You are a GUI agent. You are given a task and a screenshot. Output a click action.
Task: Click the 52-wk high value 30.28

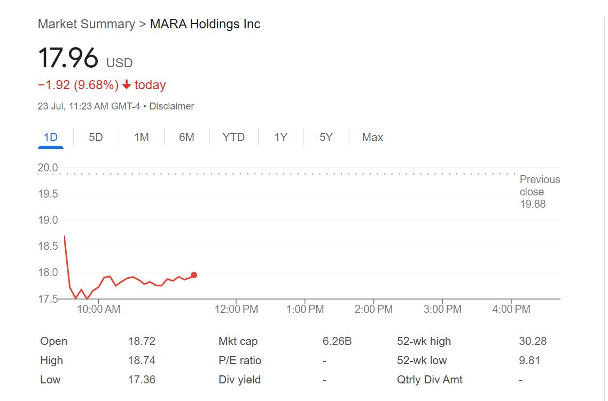[533, 341]
